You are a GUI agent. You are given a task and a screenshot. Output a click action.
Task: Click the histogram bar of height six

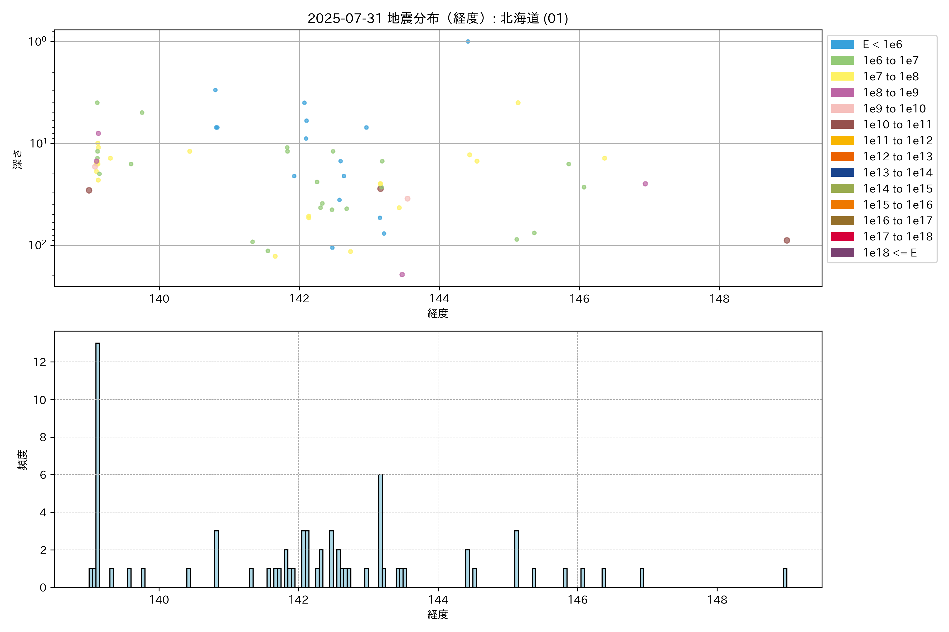(x=380, y=530)
